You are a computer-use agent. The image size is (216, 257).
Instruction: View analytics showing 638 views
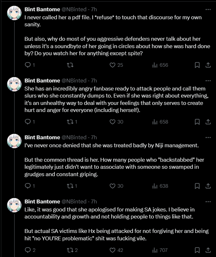pyautogui.click(x=160, y=186)
